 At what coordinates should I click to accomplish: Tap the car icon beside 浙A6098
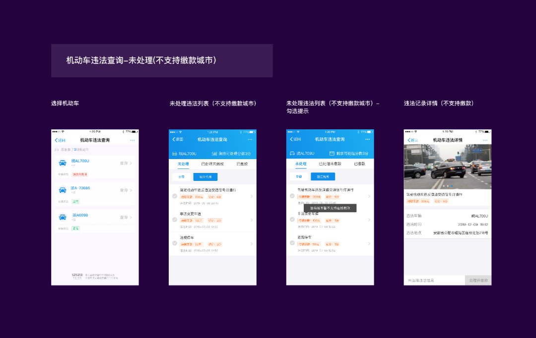[63, 217]
